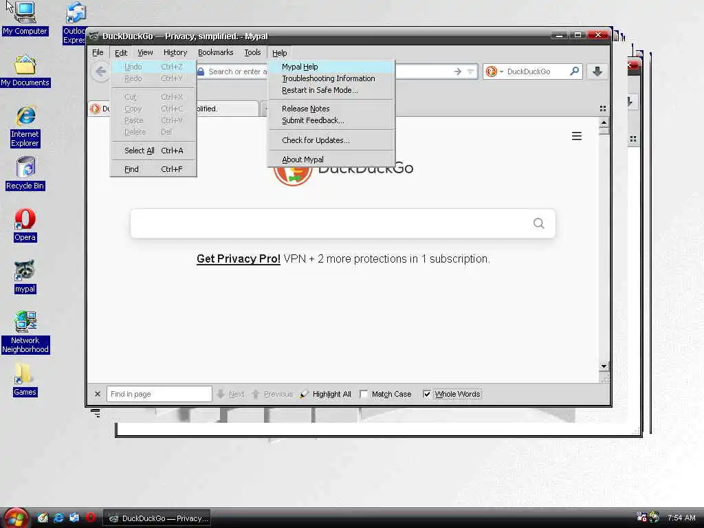This screenshot has width=704, height=528.
Task: Click the Next find button
Action: (x=231, y=394)
